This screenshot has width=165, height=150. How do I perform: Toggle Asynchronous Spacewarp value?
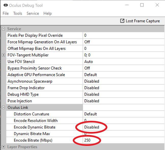tap(92, 81)
